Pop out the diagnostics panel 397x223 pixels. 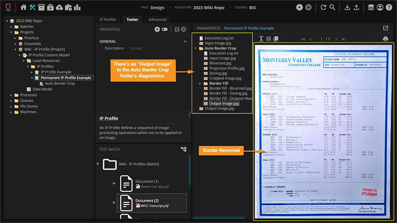tap(385, 28)
